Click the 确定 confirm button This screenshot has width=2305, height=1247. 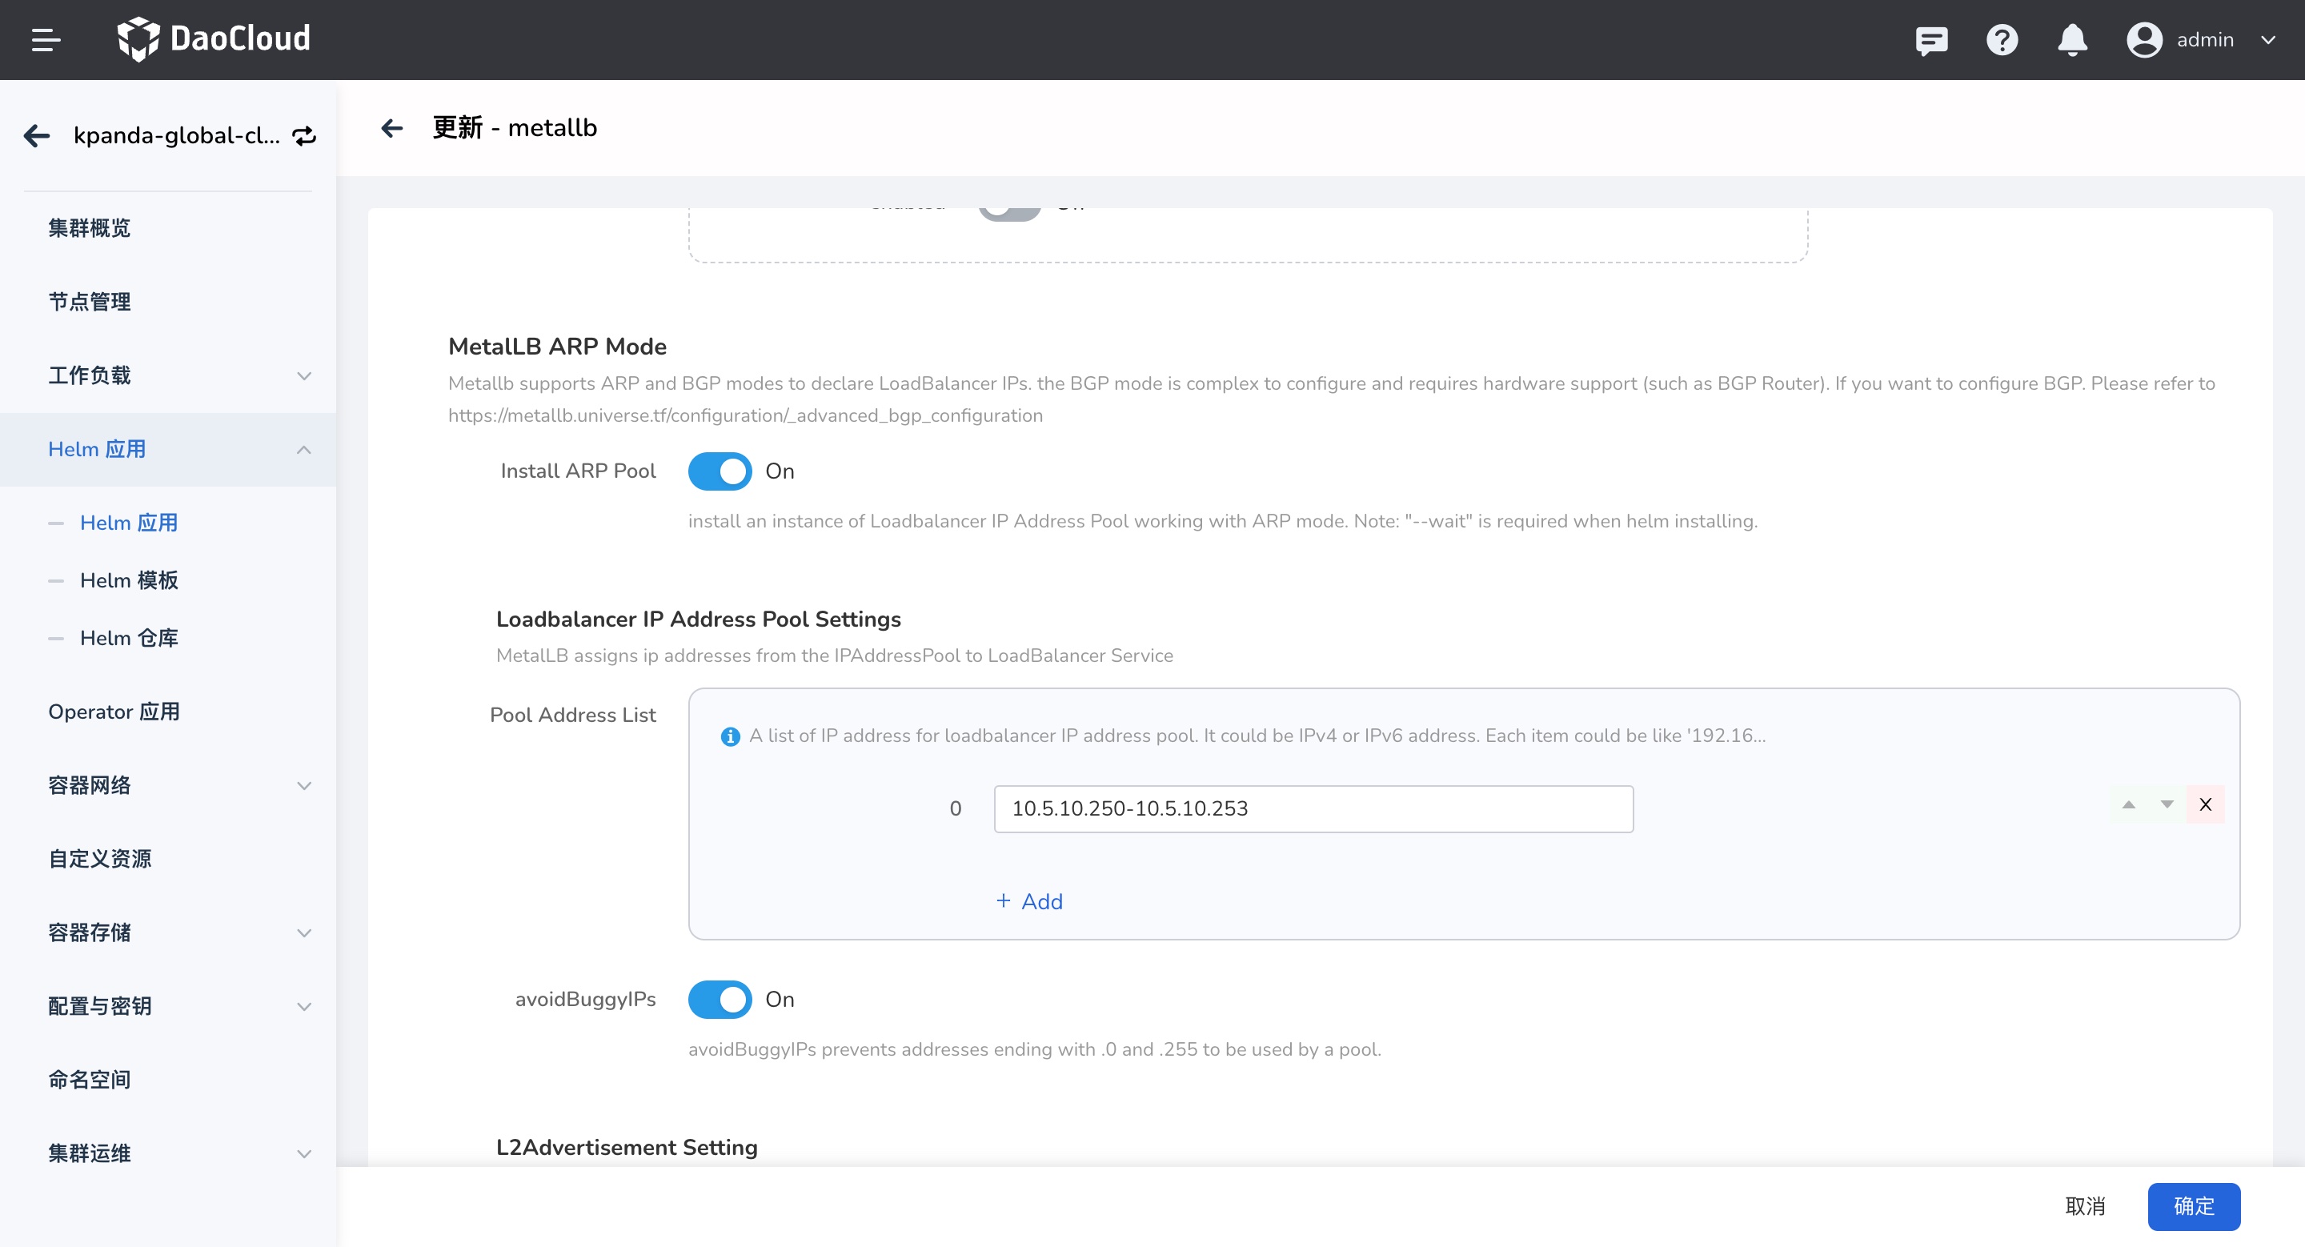pyautogui.click(x=2193, y=1206)
